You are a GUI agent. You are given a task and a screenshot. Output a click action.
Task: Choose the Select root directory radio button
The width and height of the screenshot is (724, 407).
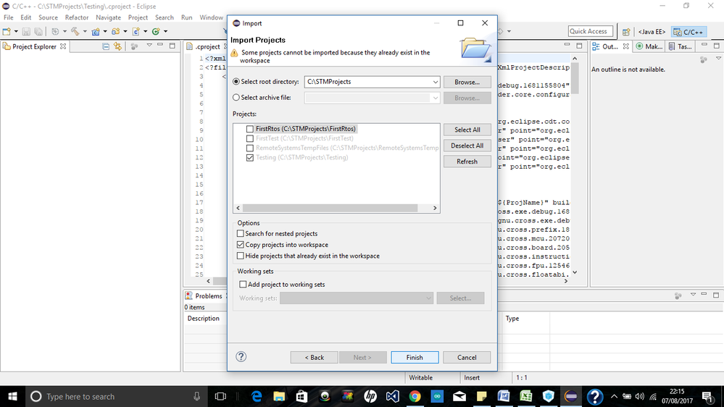[236, 82]
